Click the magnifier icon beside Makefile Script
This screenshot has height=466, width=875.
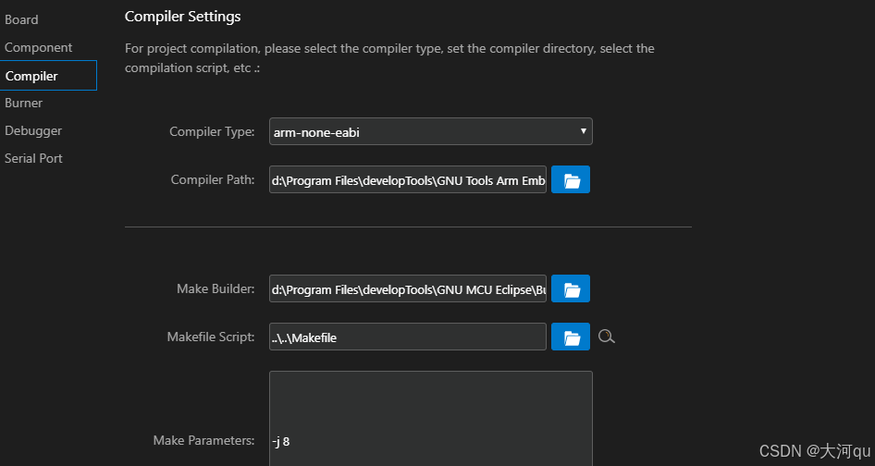(607, 337)
